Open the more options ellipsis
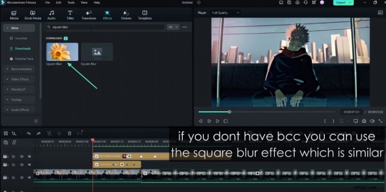 185,27
